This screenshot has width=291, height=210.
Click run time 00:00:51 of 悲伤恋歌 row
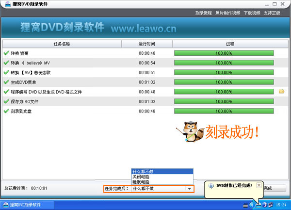147,73
